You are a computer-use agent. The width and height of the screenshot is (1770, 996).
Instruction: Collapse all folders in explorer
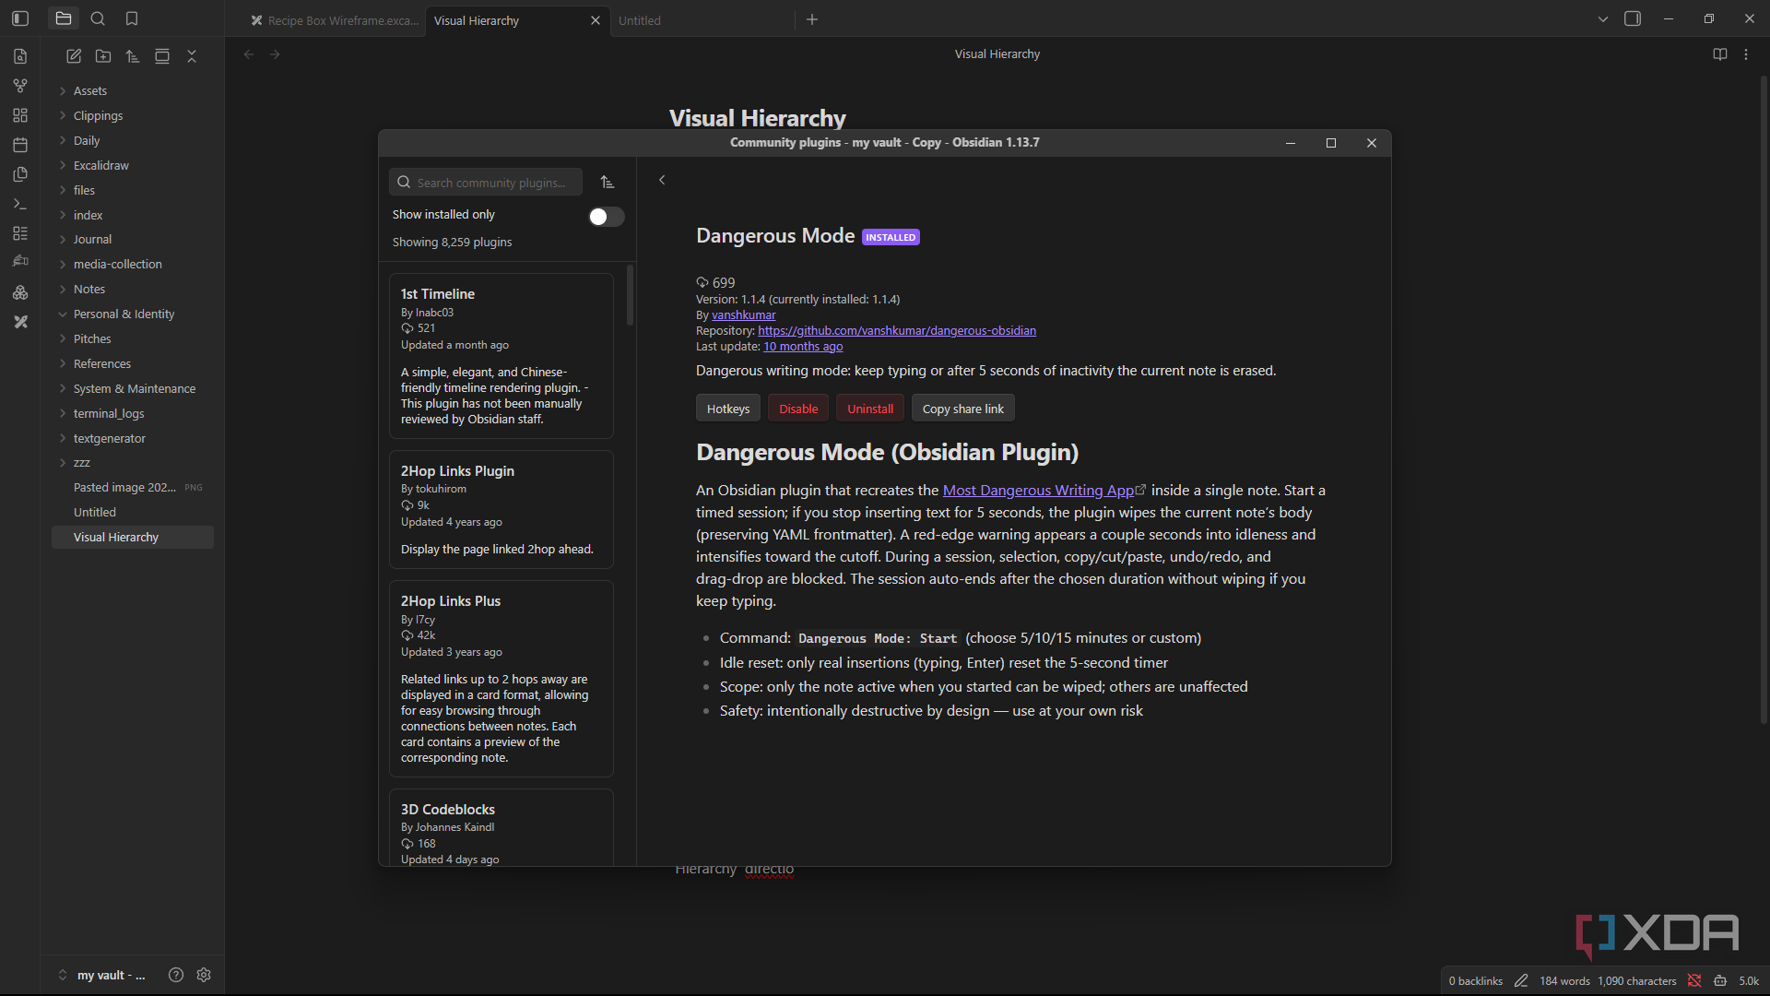(x=192, y=56)
